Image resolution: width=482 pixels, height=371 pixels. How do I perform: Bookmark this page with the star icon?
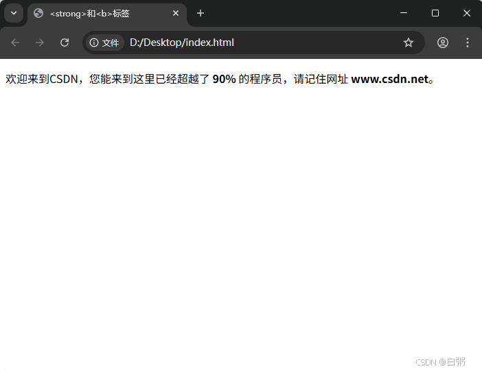point(409,43)
